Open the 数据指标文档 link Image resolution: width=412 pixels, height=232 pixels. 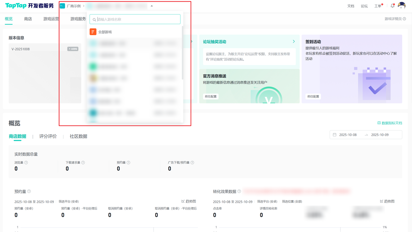(389, 123)
